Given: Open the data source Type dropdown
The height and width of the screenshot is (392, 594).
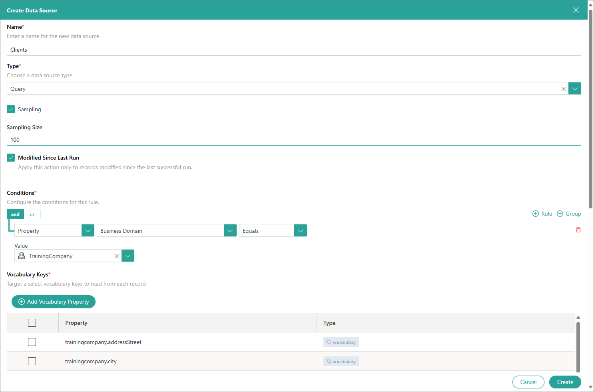Looking at the screenshot, I should (x=574, y=89).
